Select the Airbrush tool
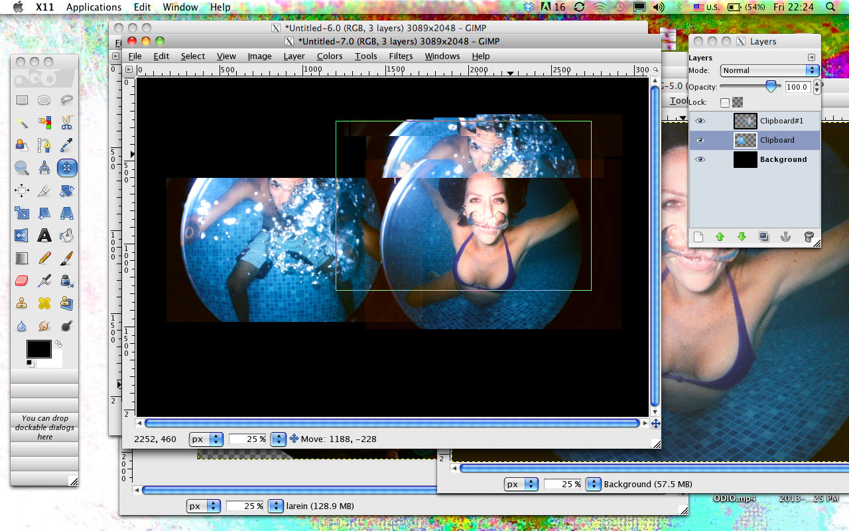 [44, 281]
